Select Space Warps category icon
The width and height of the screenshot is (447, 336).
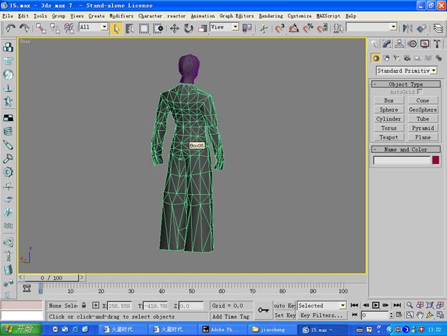[428, 58]
